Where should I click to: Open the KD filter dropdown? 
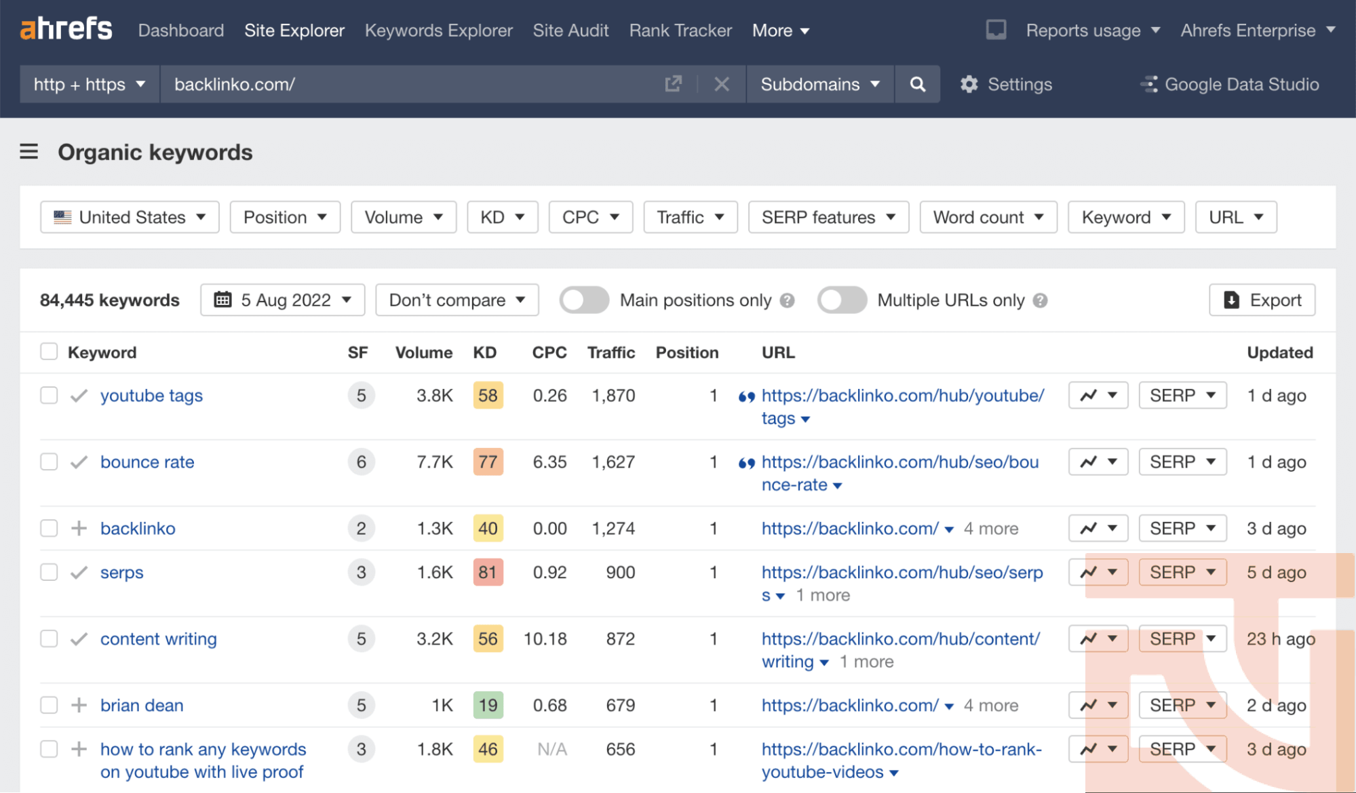tap(503, 217)
